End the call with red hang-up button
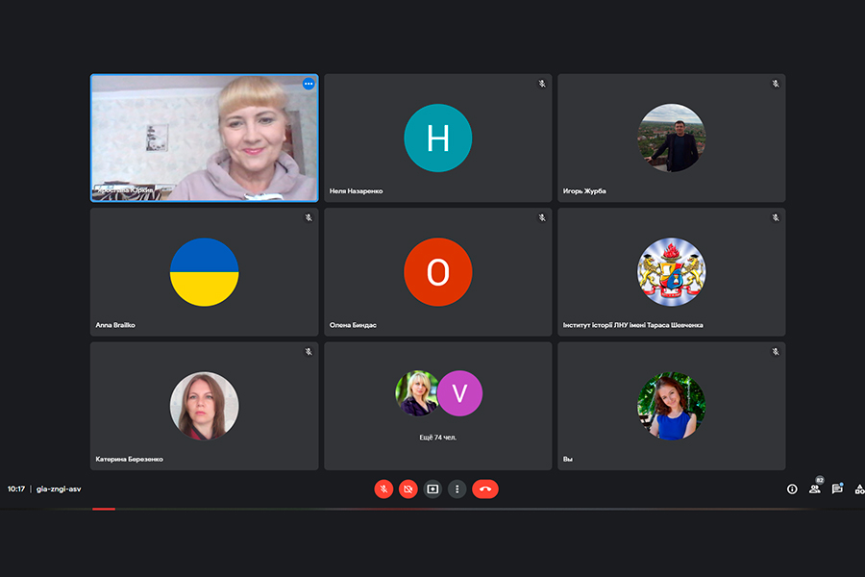 pos(485,489)
